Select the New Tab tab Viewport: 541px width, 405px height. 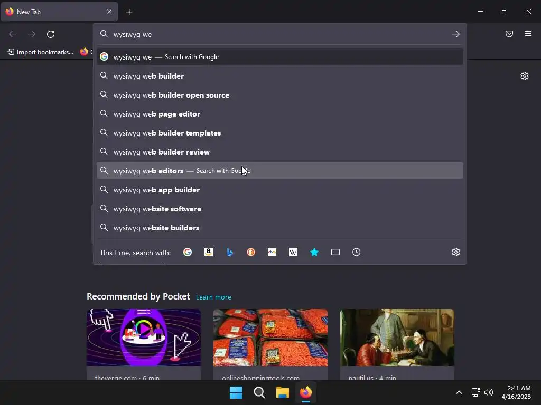point(59,12)
